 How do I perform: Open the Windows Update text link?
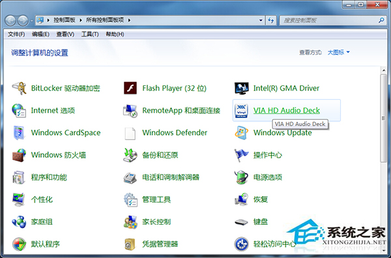(283, 133)
